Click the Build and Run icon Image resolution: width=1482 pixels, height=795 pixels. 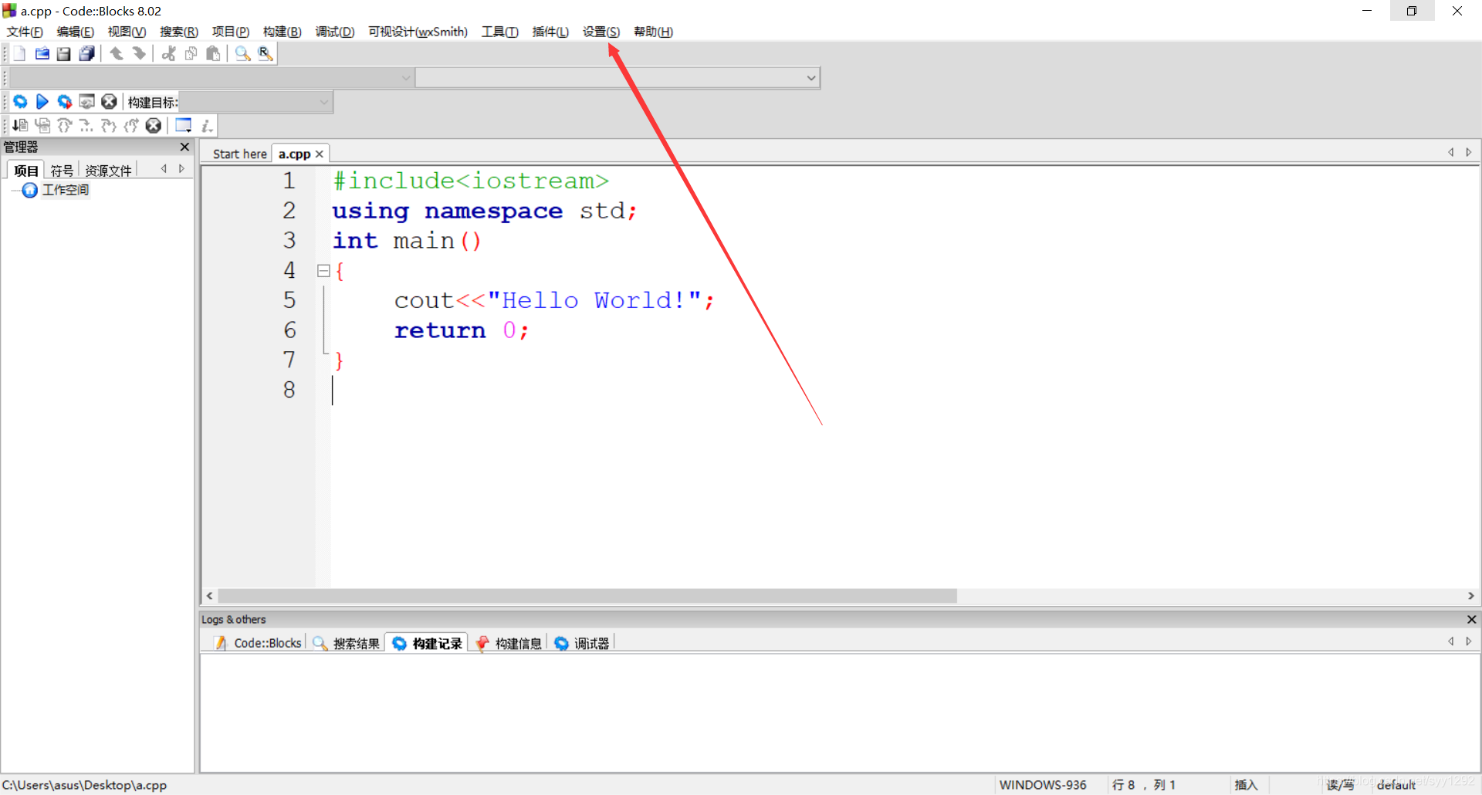65,102
